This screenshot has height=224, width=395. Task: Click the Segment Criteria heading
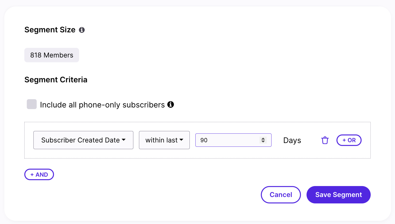pyautogui.click(x=56, y=80)
